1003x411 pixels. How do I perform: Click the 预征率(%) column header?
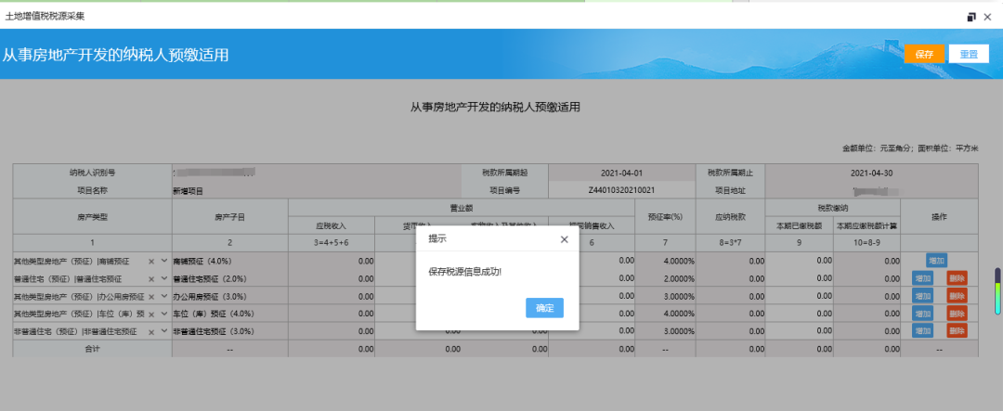(665, 217)
